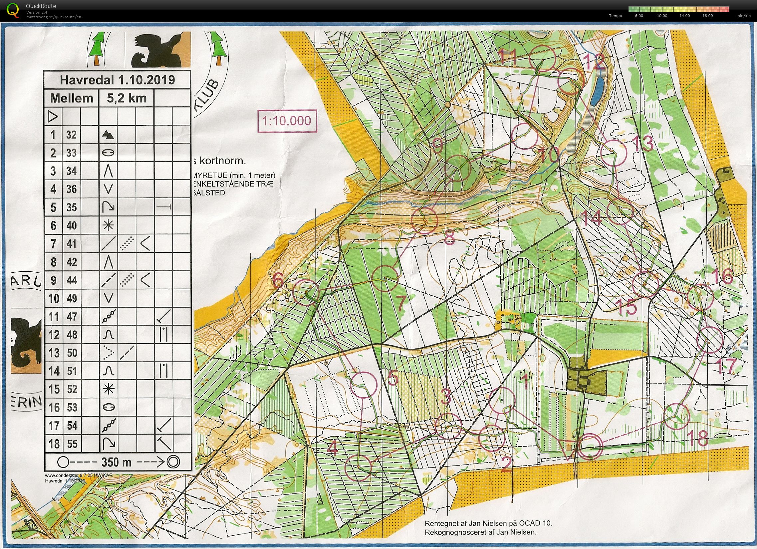The height and width of the screenshot is (549, 757).
Task: Click control circle 3 on the map
Action: pos(449,426)
